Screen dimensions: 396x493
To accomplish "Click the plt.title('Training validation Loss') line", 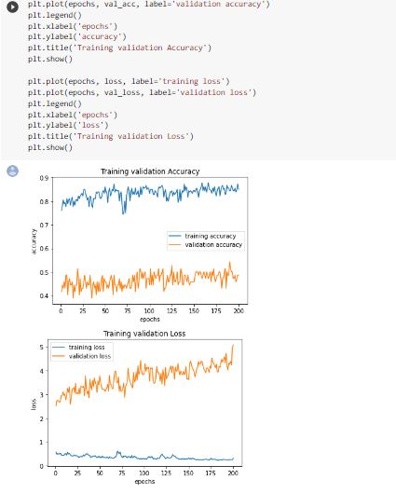I will (x=111, y=136).
